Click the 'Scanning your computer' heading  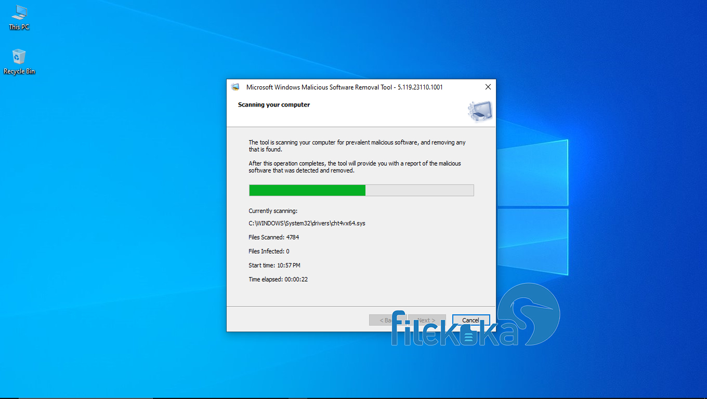[274, 105]
